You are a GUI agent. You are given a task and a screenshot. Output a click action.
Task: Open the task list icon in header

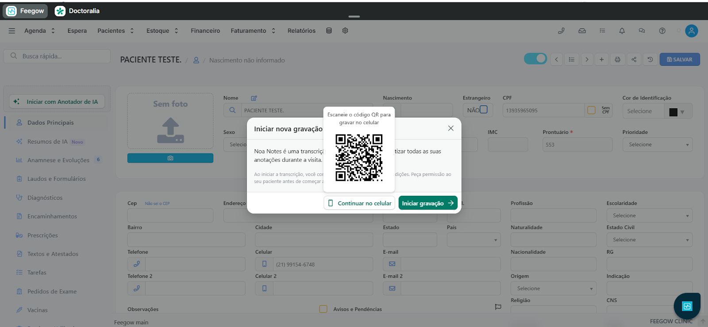(x=602, y=31)
